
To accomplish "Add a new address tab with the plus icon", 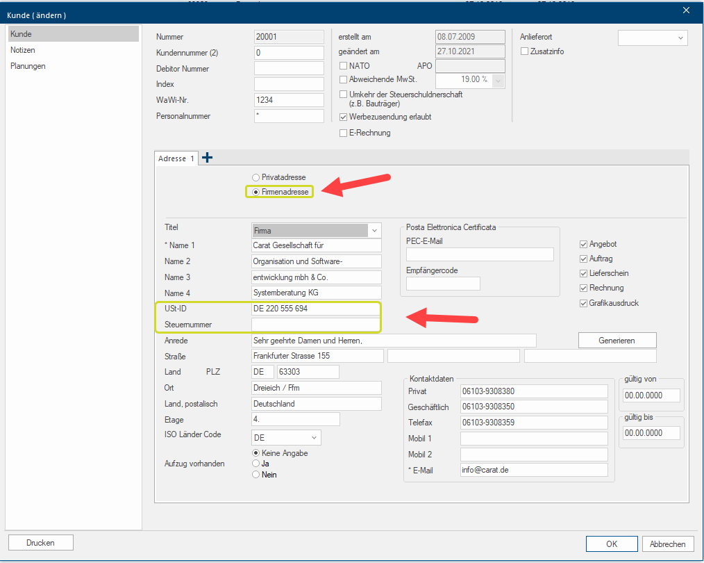I will 207,158.
